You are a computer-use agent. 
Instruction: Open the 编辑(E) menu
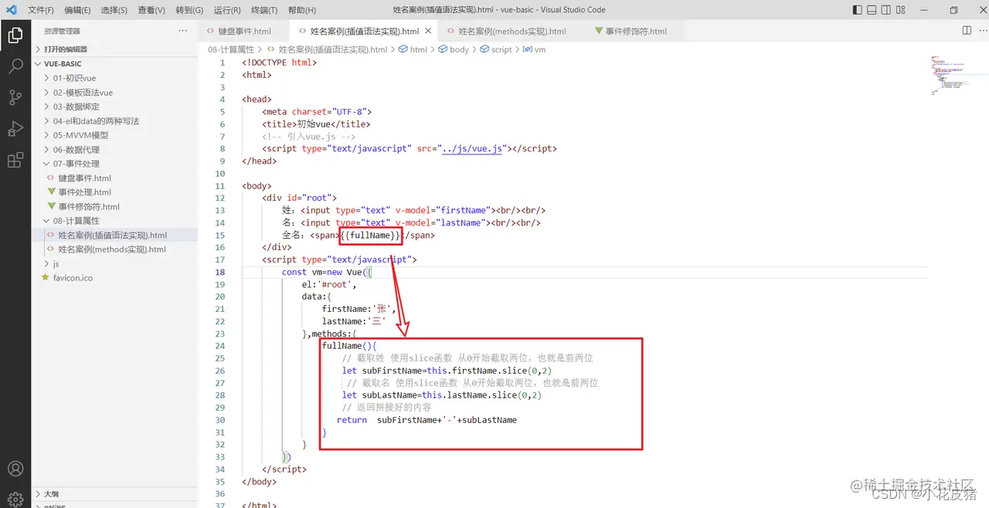(x=77, y=10)
